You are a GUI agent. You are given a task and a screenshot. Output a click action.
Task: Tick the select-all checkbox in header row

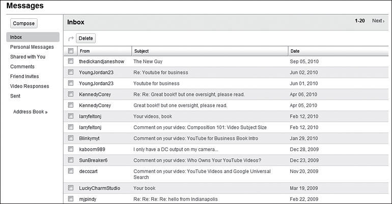tap(71, 51)
